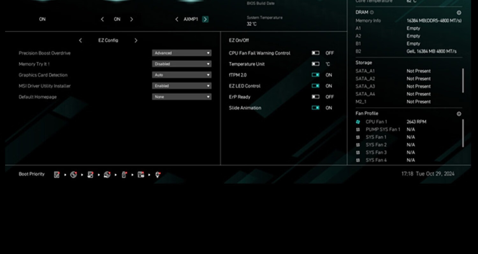478x254 pixels.
Task: Open the Graphics Card Detection dropdown
Action: click(x=182, y=75)
